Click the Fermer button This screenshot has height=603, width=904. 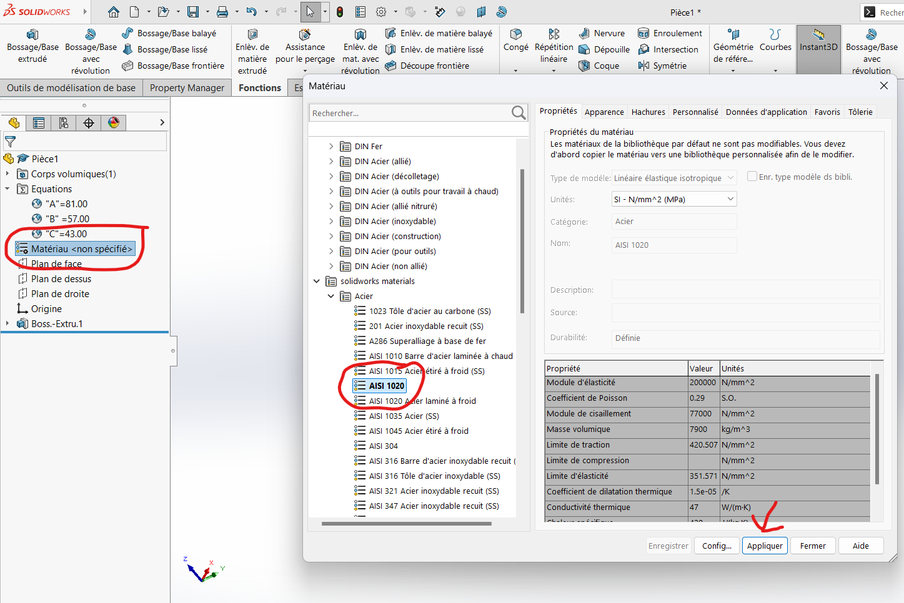[x=813, y=546]
